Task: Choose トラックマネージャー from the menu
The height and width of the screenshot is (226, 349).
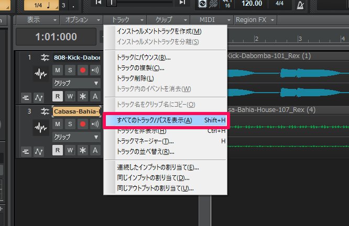Action: 146,141
